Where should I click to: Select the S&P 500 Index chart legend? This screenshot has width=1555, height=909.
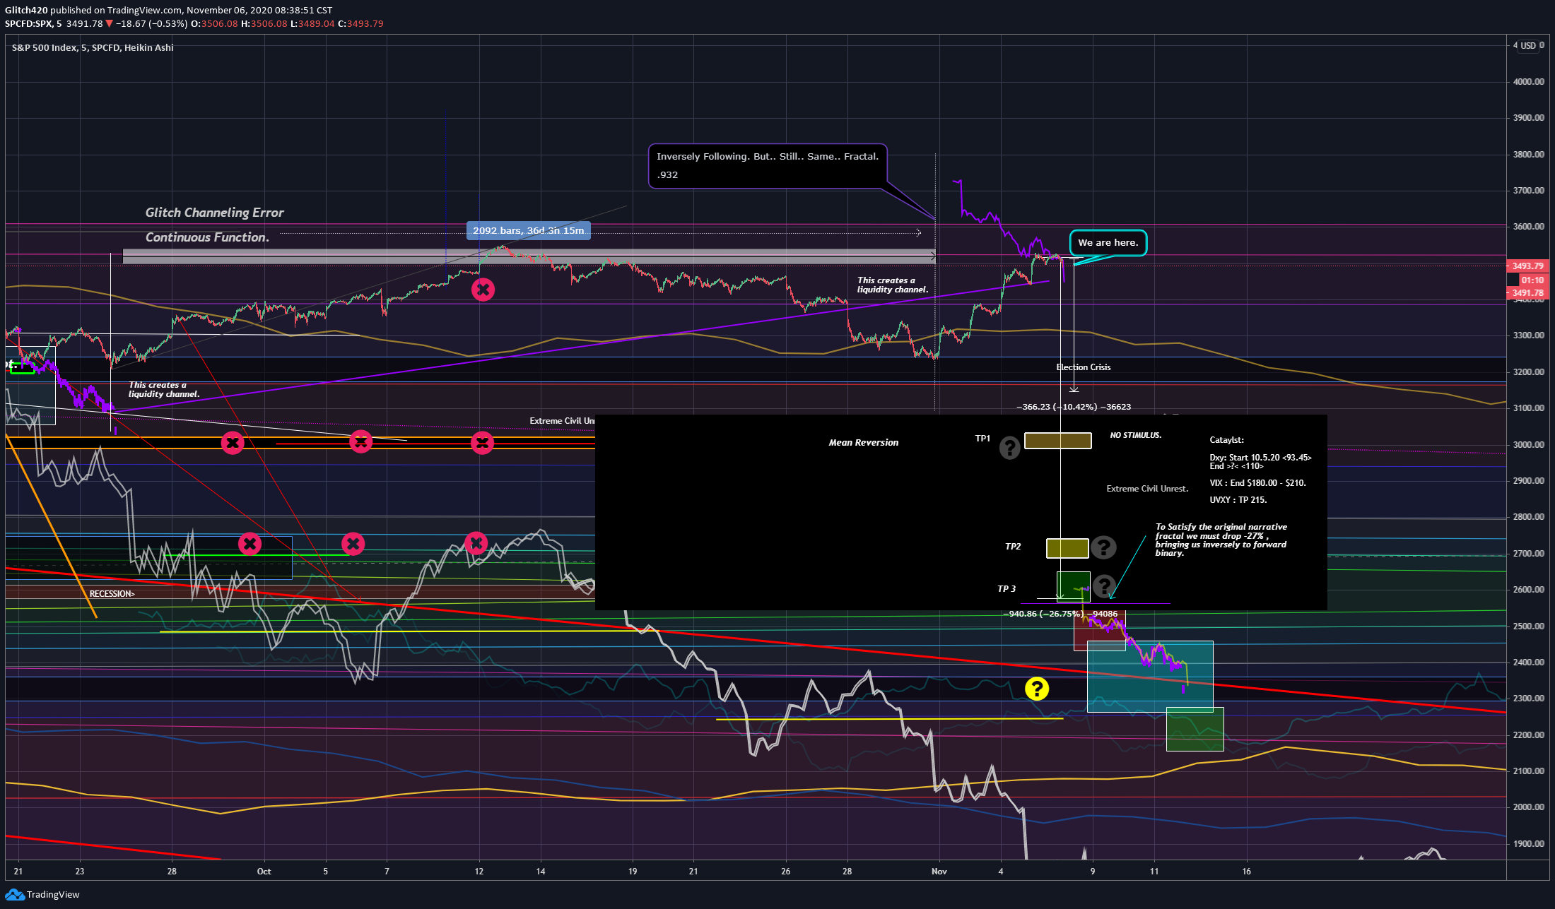(93, 47)
